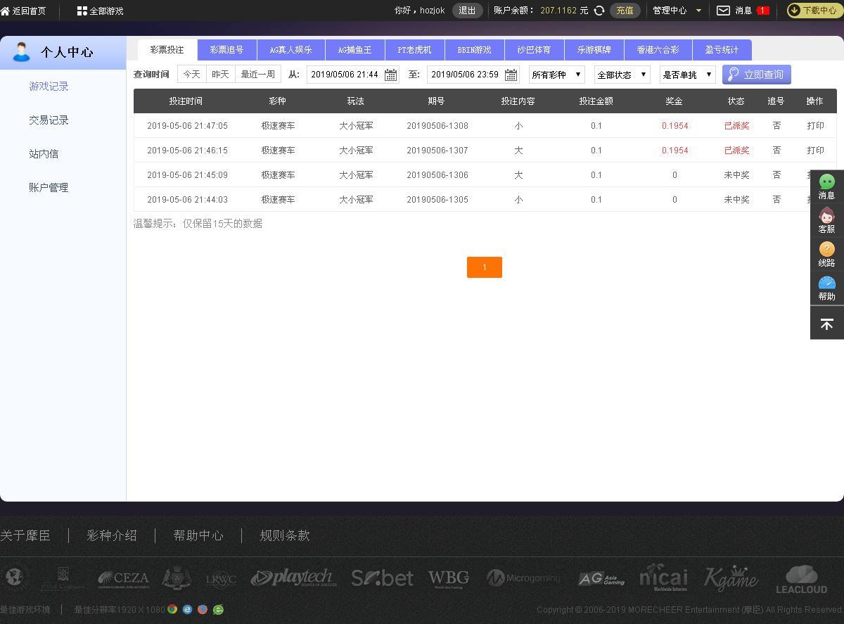
Task: Open calendar picker for end date
Action: click(511, 75)
